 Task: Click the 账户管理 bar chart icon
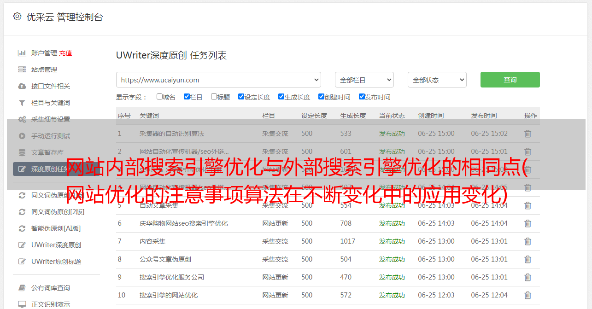coord(22,53)
